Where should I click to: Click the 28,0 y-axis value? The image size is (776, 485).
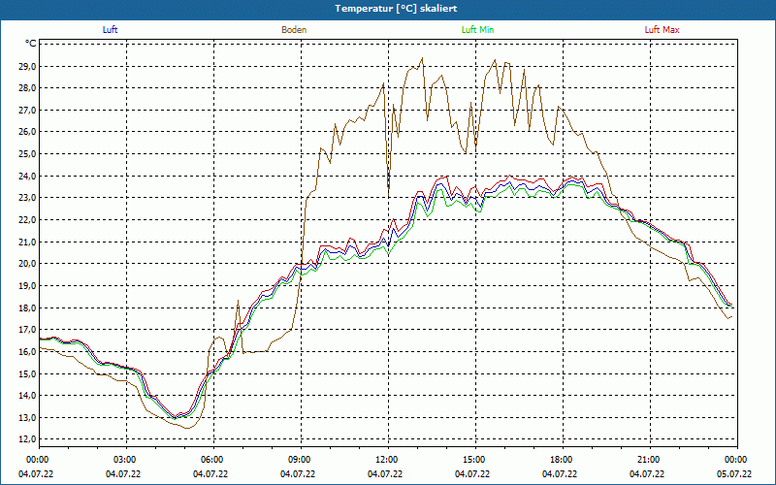click(x=28, y=87)
